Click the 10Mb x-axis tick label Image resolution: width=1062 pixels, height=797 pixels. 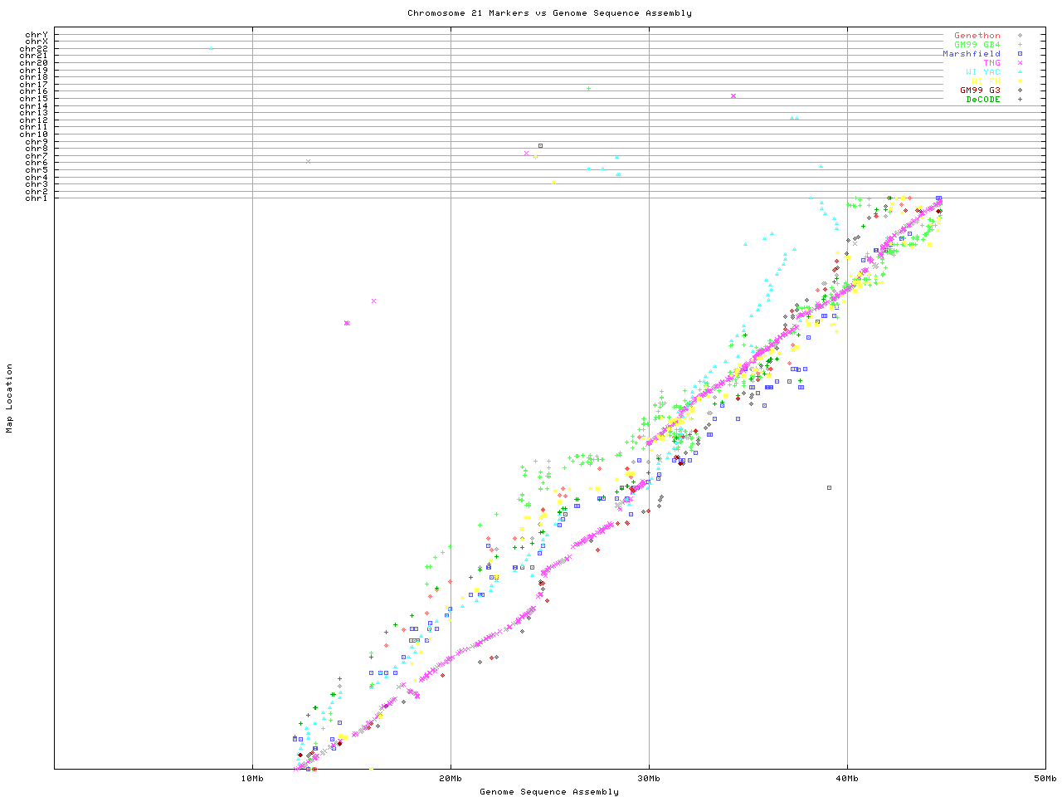(252, 779)
